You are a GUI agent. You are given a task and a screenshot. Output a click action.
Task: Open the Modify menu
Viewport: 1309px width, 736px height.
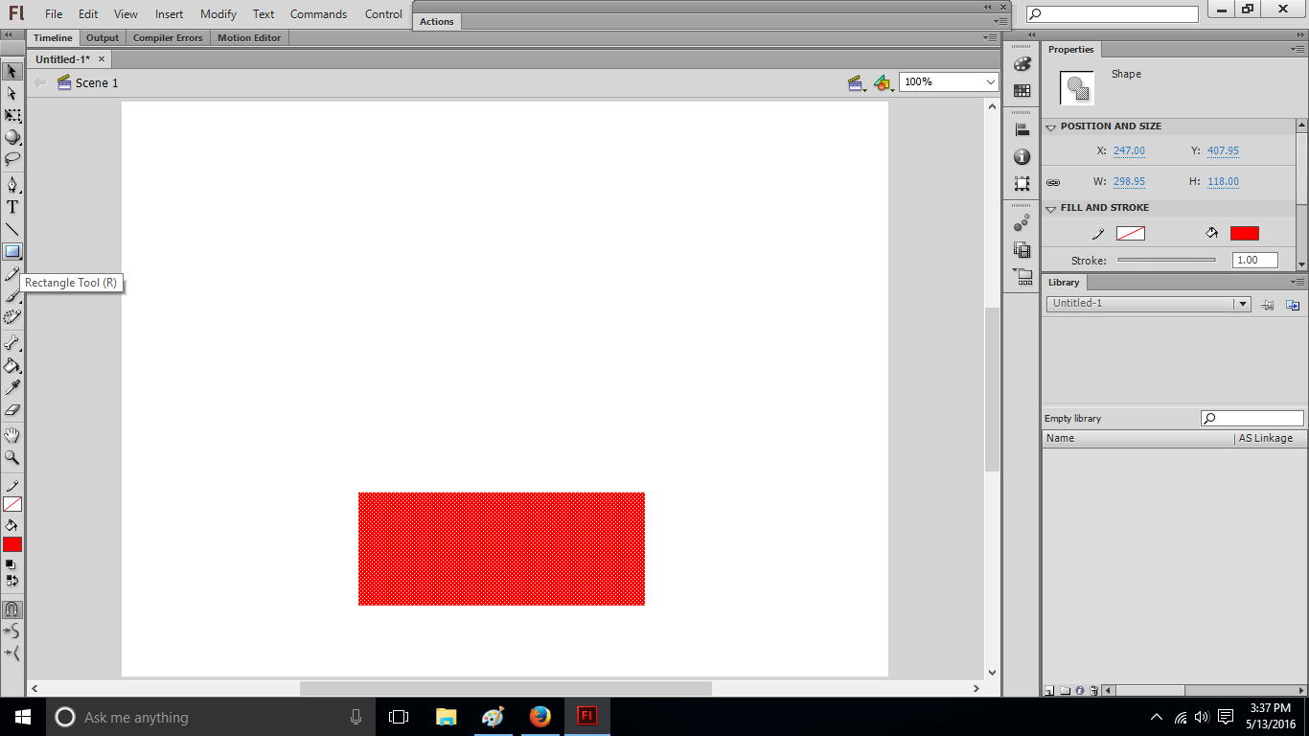218,13
